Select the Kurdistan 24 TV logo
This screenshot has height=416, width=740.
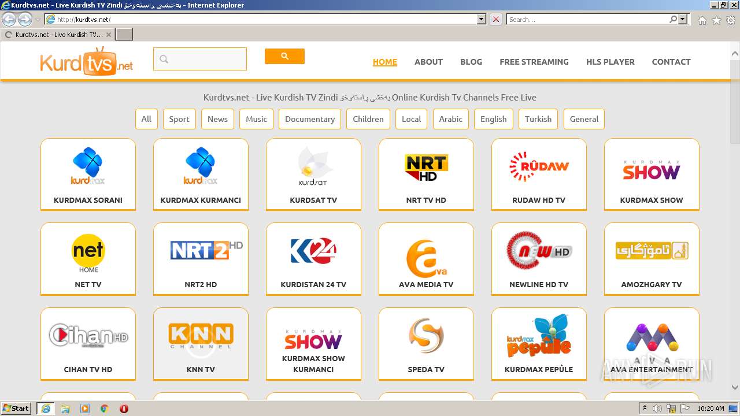pyautogui.click(x=313, y=251)
